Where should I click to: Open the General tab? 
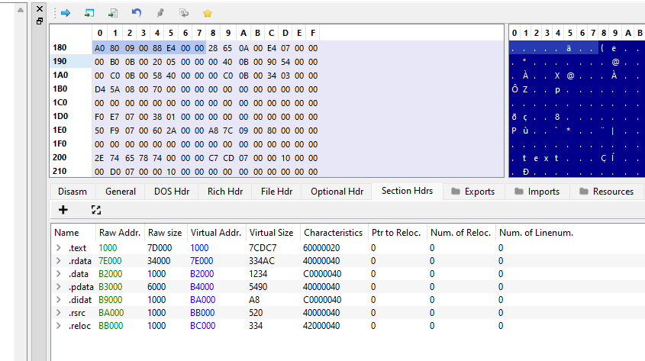121,192
